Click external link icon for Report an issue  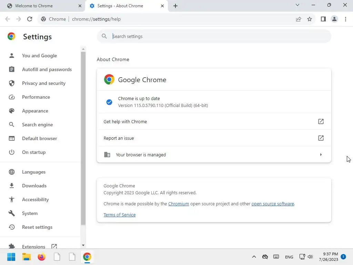pyautogui.click(x=321, y=138)
